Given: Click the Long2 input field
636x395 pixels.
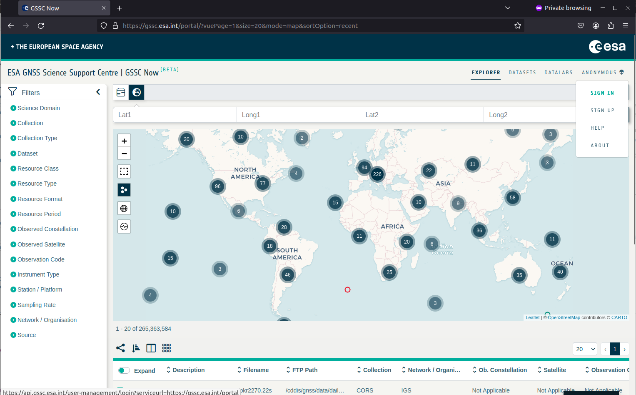Looking at the screenshot, I should 530,115.
